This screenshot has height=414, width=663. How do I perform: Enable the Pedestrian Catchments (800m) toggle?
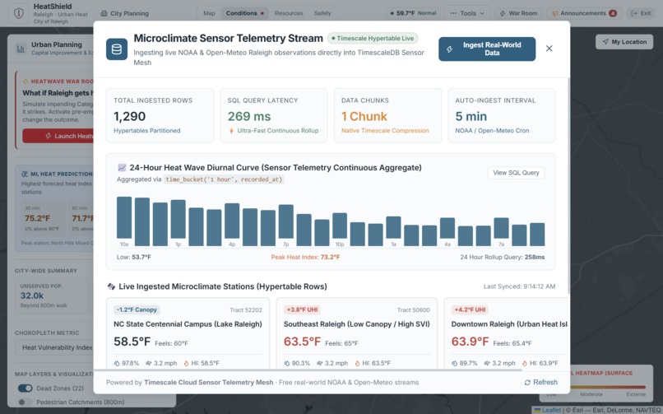(x=25, y=402)
